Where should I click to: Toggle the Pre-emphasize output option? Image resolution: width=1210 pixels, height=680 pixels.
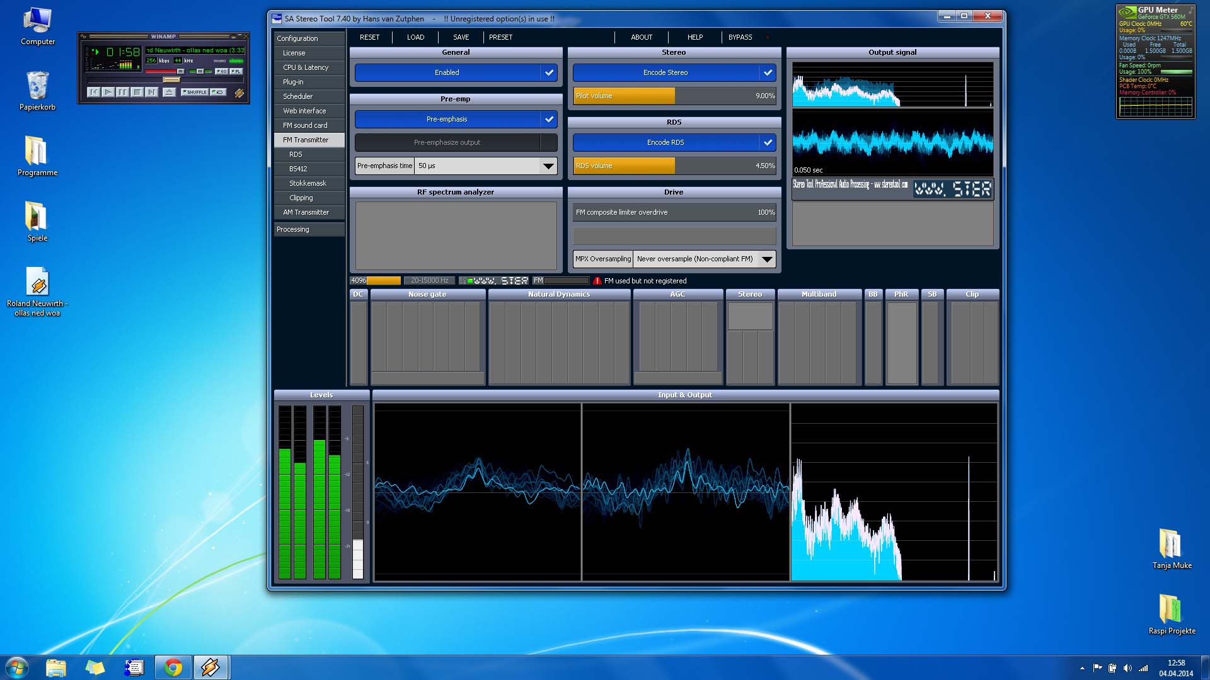(456, 142)
